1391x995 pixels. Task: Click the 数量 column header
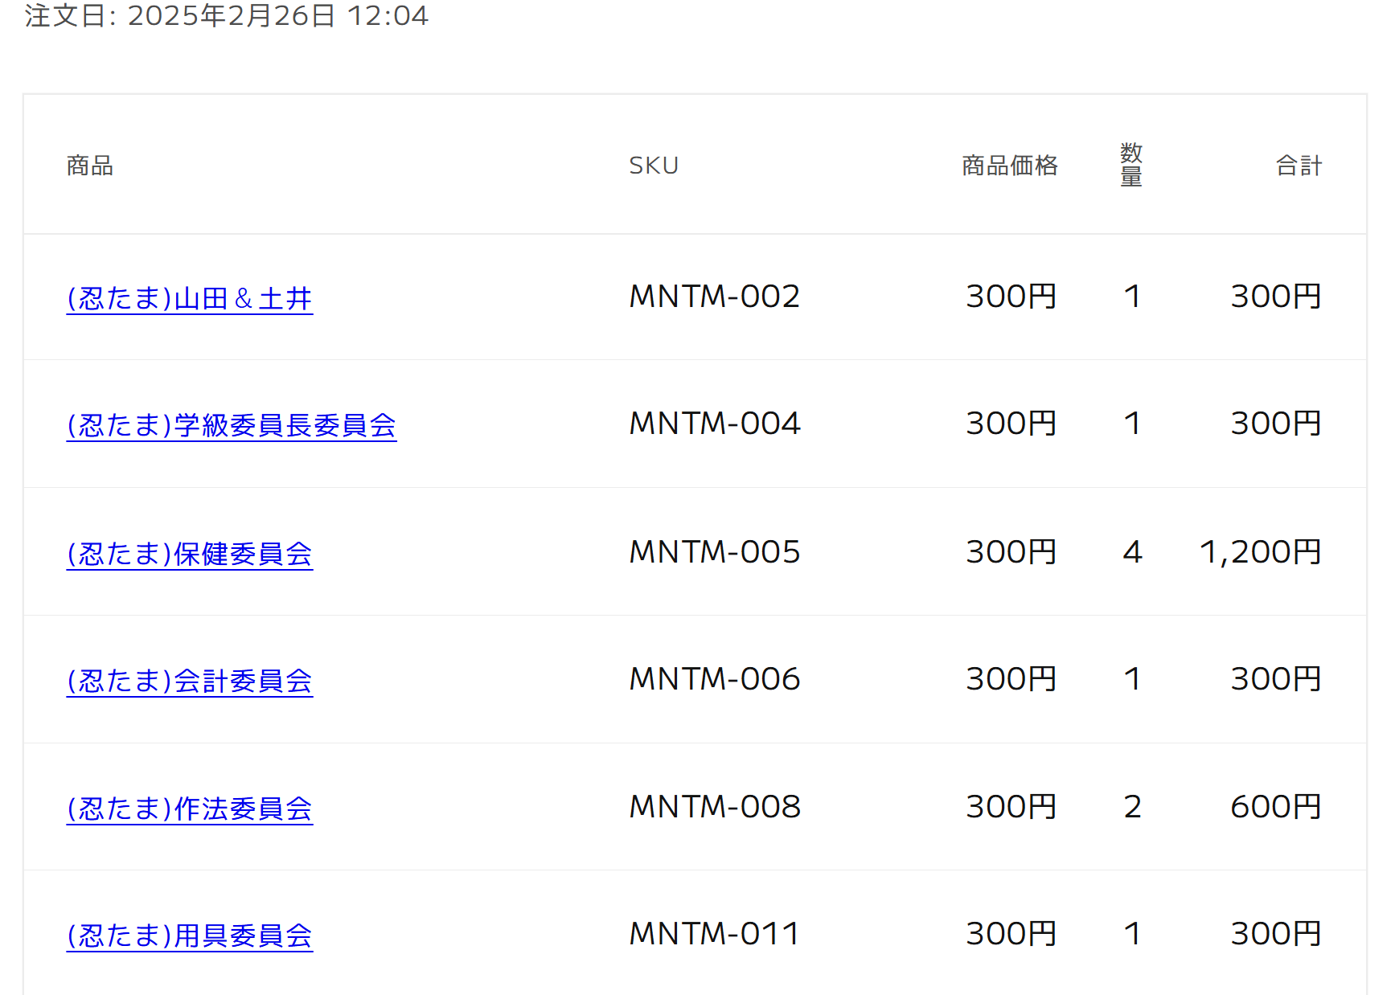1131,165
